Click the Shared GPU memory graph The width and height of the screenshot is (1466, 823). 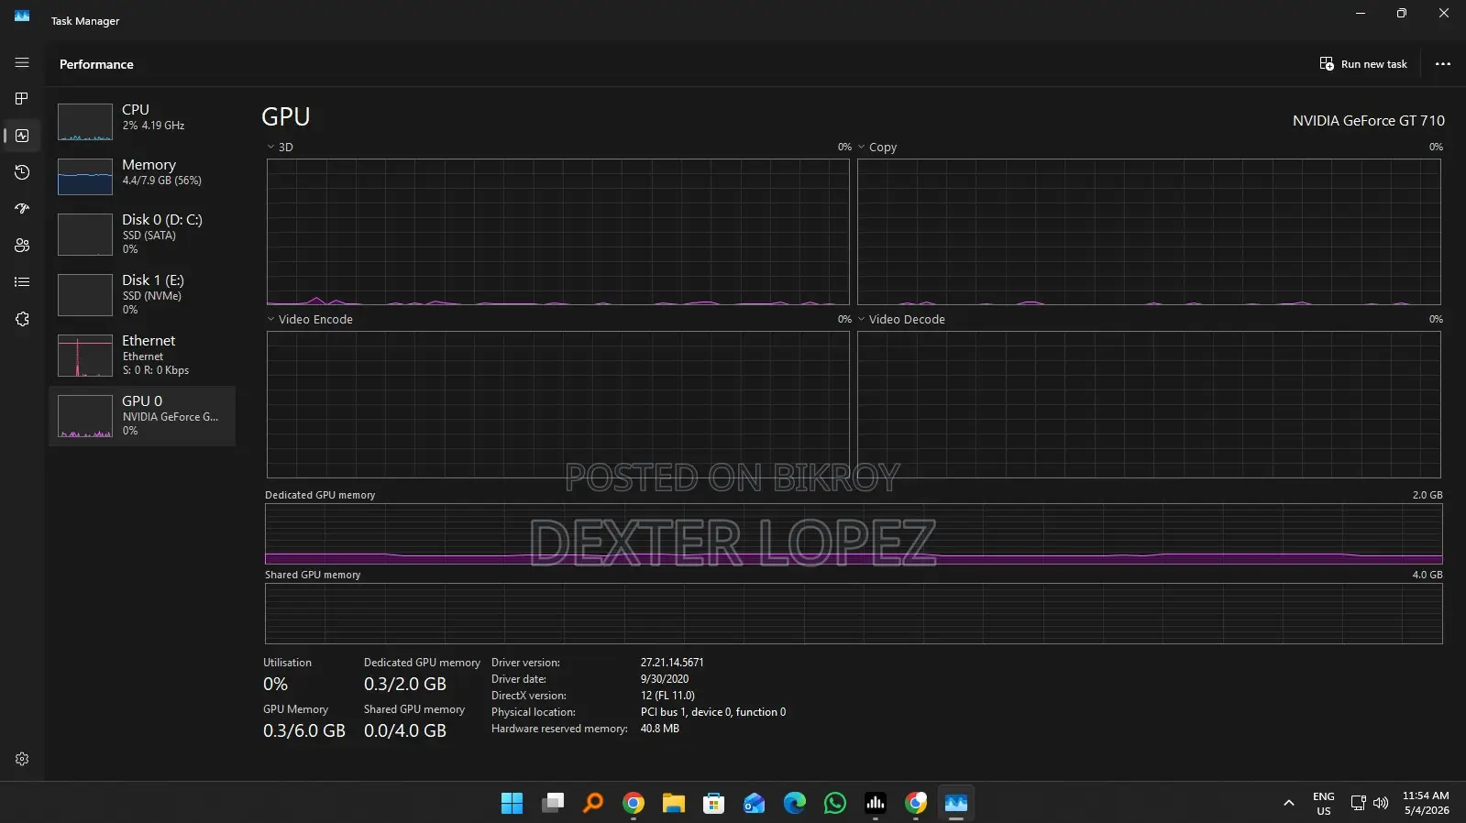854,613
